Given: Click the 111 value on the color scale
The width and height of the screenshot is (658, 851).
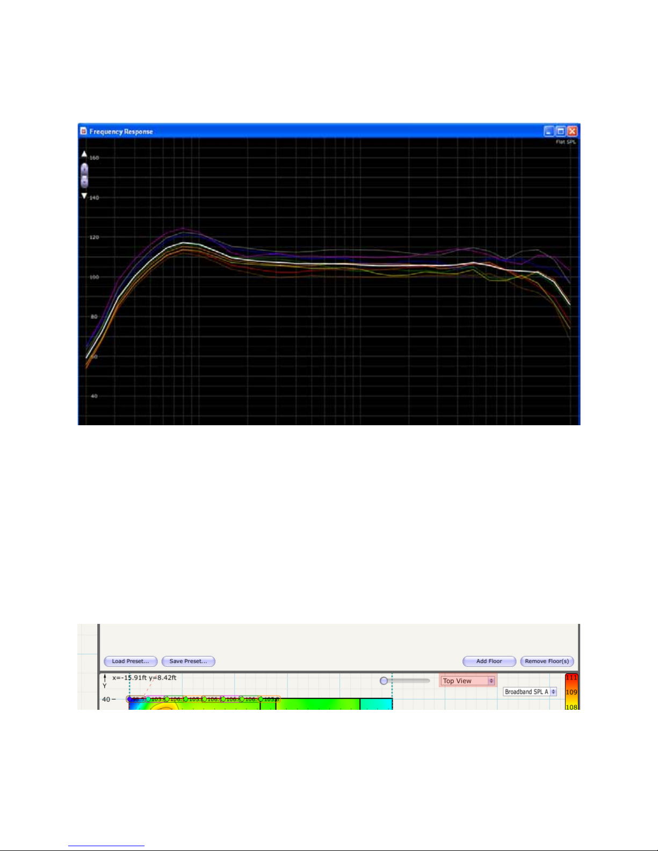Looking at the screenshot, I should tap(572, 678).
